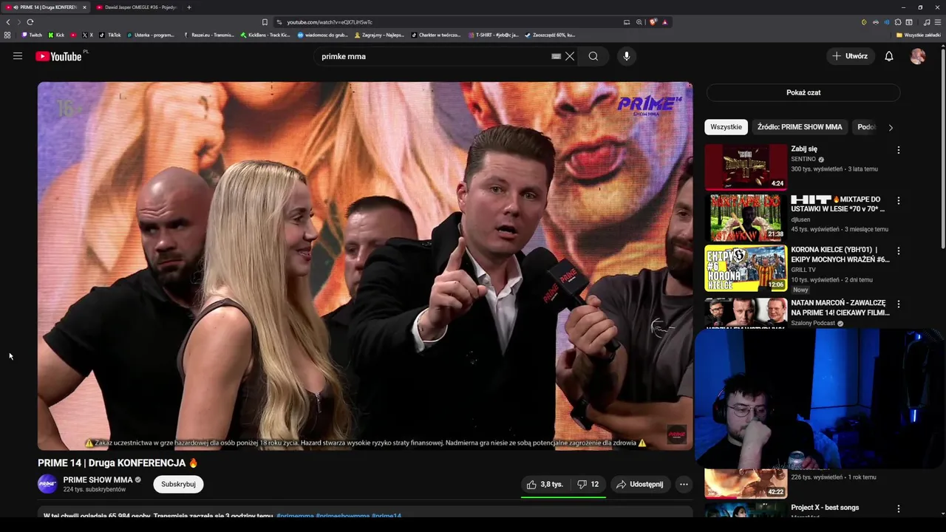Select the 'PRIME 14 | Druga KONFEREN...' browser tab

point(44,7)
